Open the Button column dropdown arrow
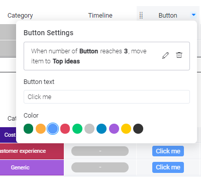Image resolution: width=201 pixels, height=186 pixels. pyautogui.click(x=193, y=15)
